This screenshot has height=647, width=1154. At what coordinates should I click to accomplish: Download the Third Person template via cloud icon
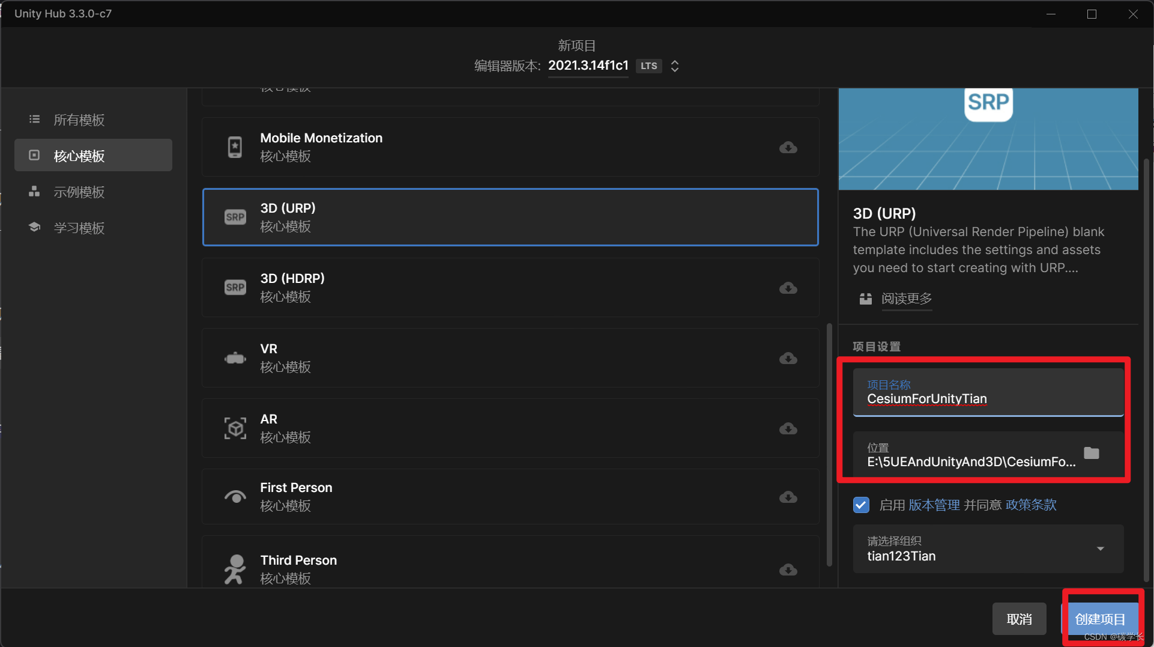click(x=788, y=570)
